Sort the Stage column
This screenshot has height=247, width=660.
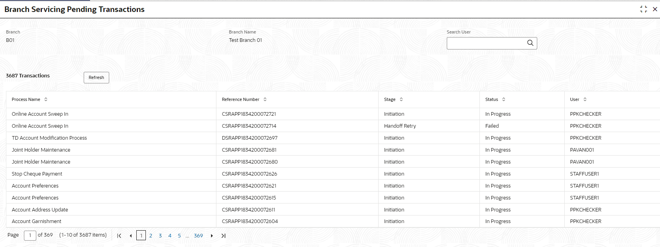click(x=401, y=99)
